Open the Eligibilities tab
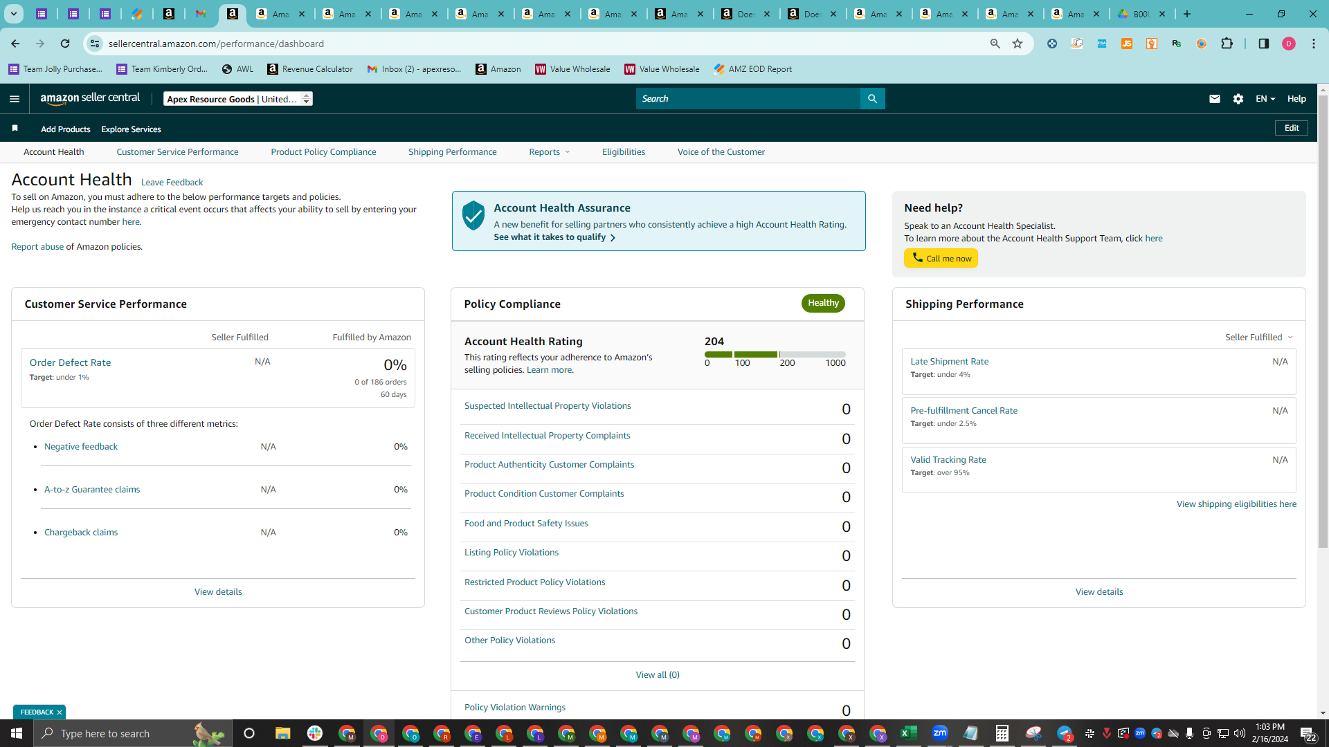Viewport: 1329px width, 747px height. (x=624, y=152)
